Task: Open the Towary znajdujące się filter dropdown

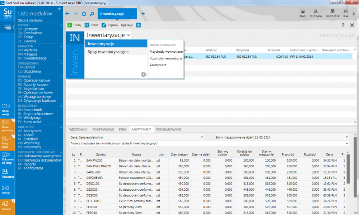Action: [x=346, y=143]
